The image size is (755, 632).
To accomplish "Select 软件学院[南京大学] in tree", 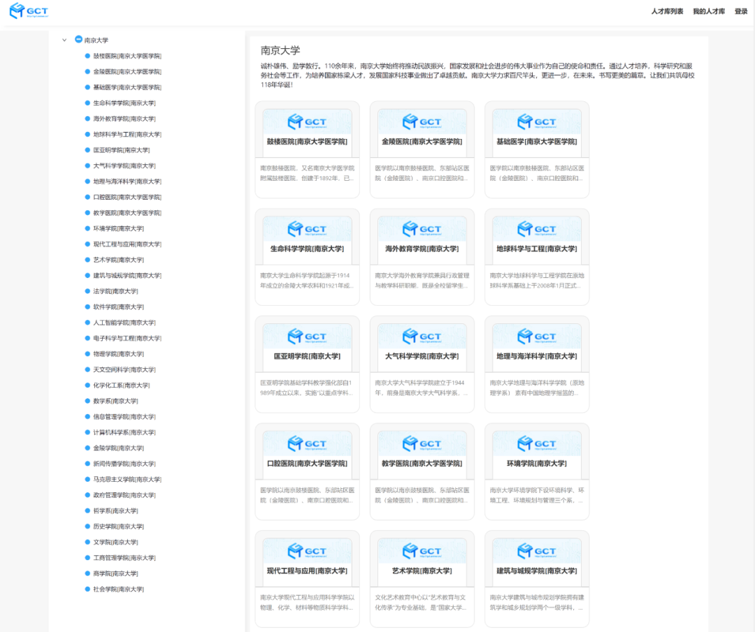I will [118, 307].
